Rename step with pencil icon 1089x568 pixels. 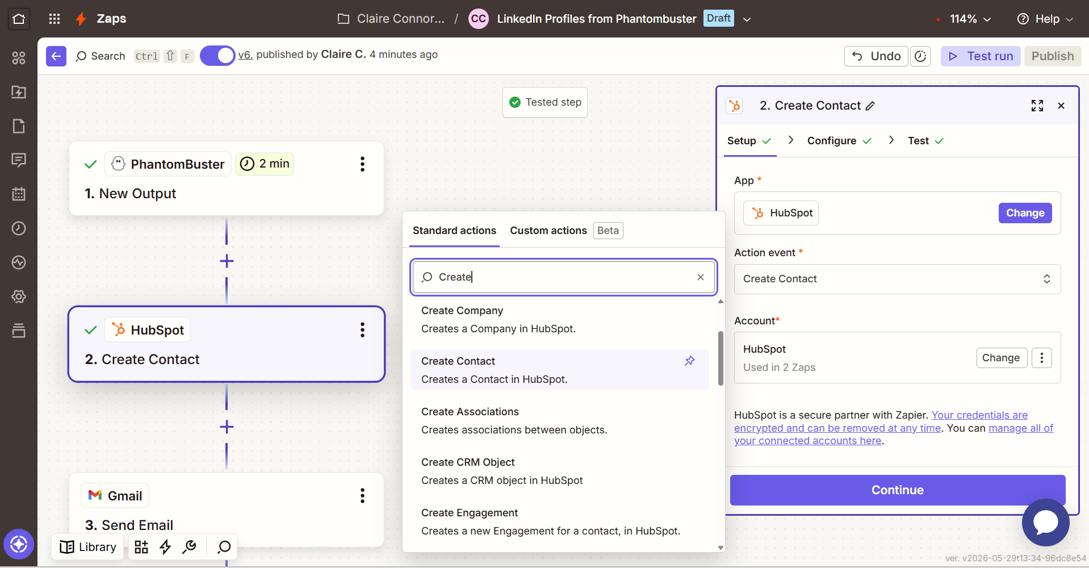pos(870,106)
